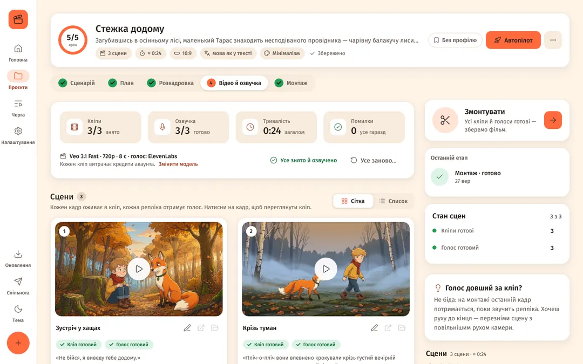Click мова як у тексті chip
Image resolution: width=583 pixels, height=364 pixels.
point(228,53)
